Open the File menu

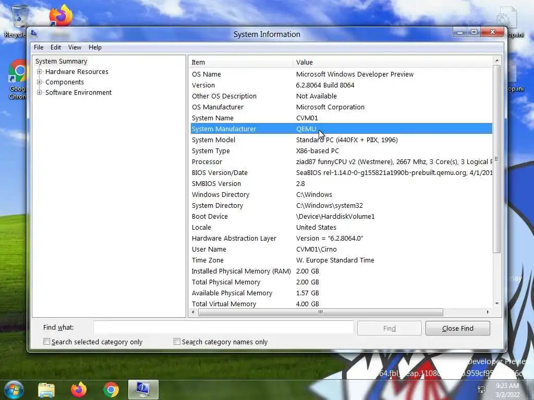(x=39, y=47)
